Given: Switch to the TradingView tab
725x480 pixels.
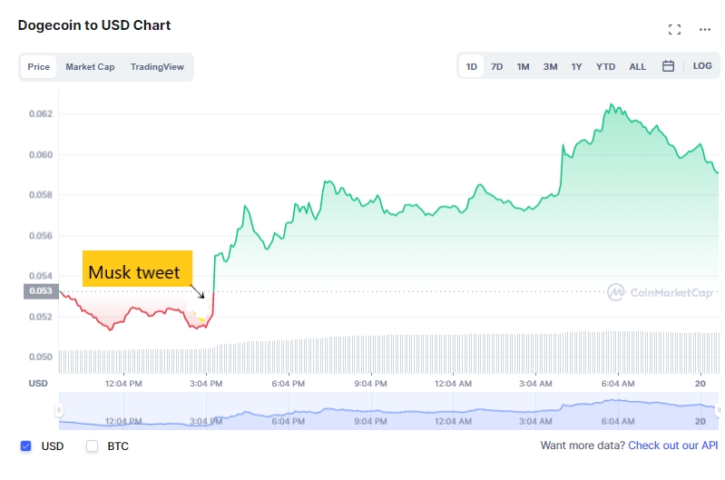Looking at the screenshot, I should tap(157, 66).
